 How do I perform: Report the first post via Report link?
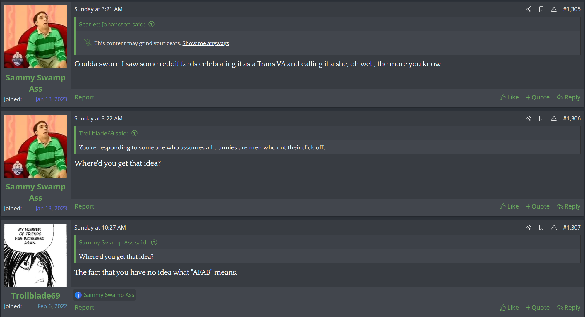(x=84, y=97)
